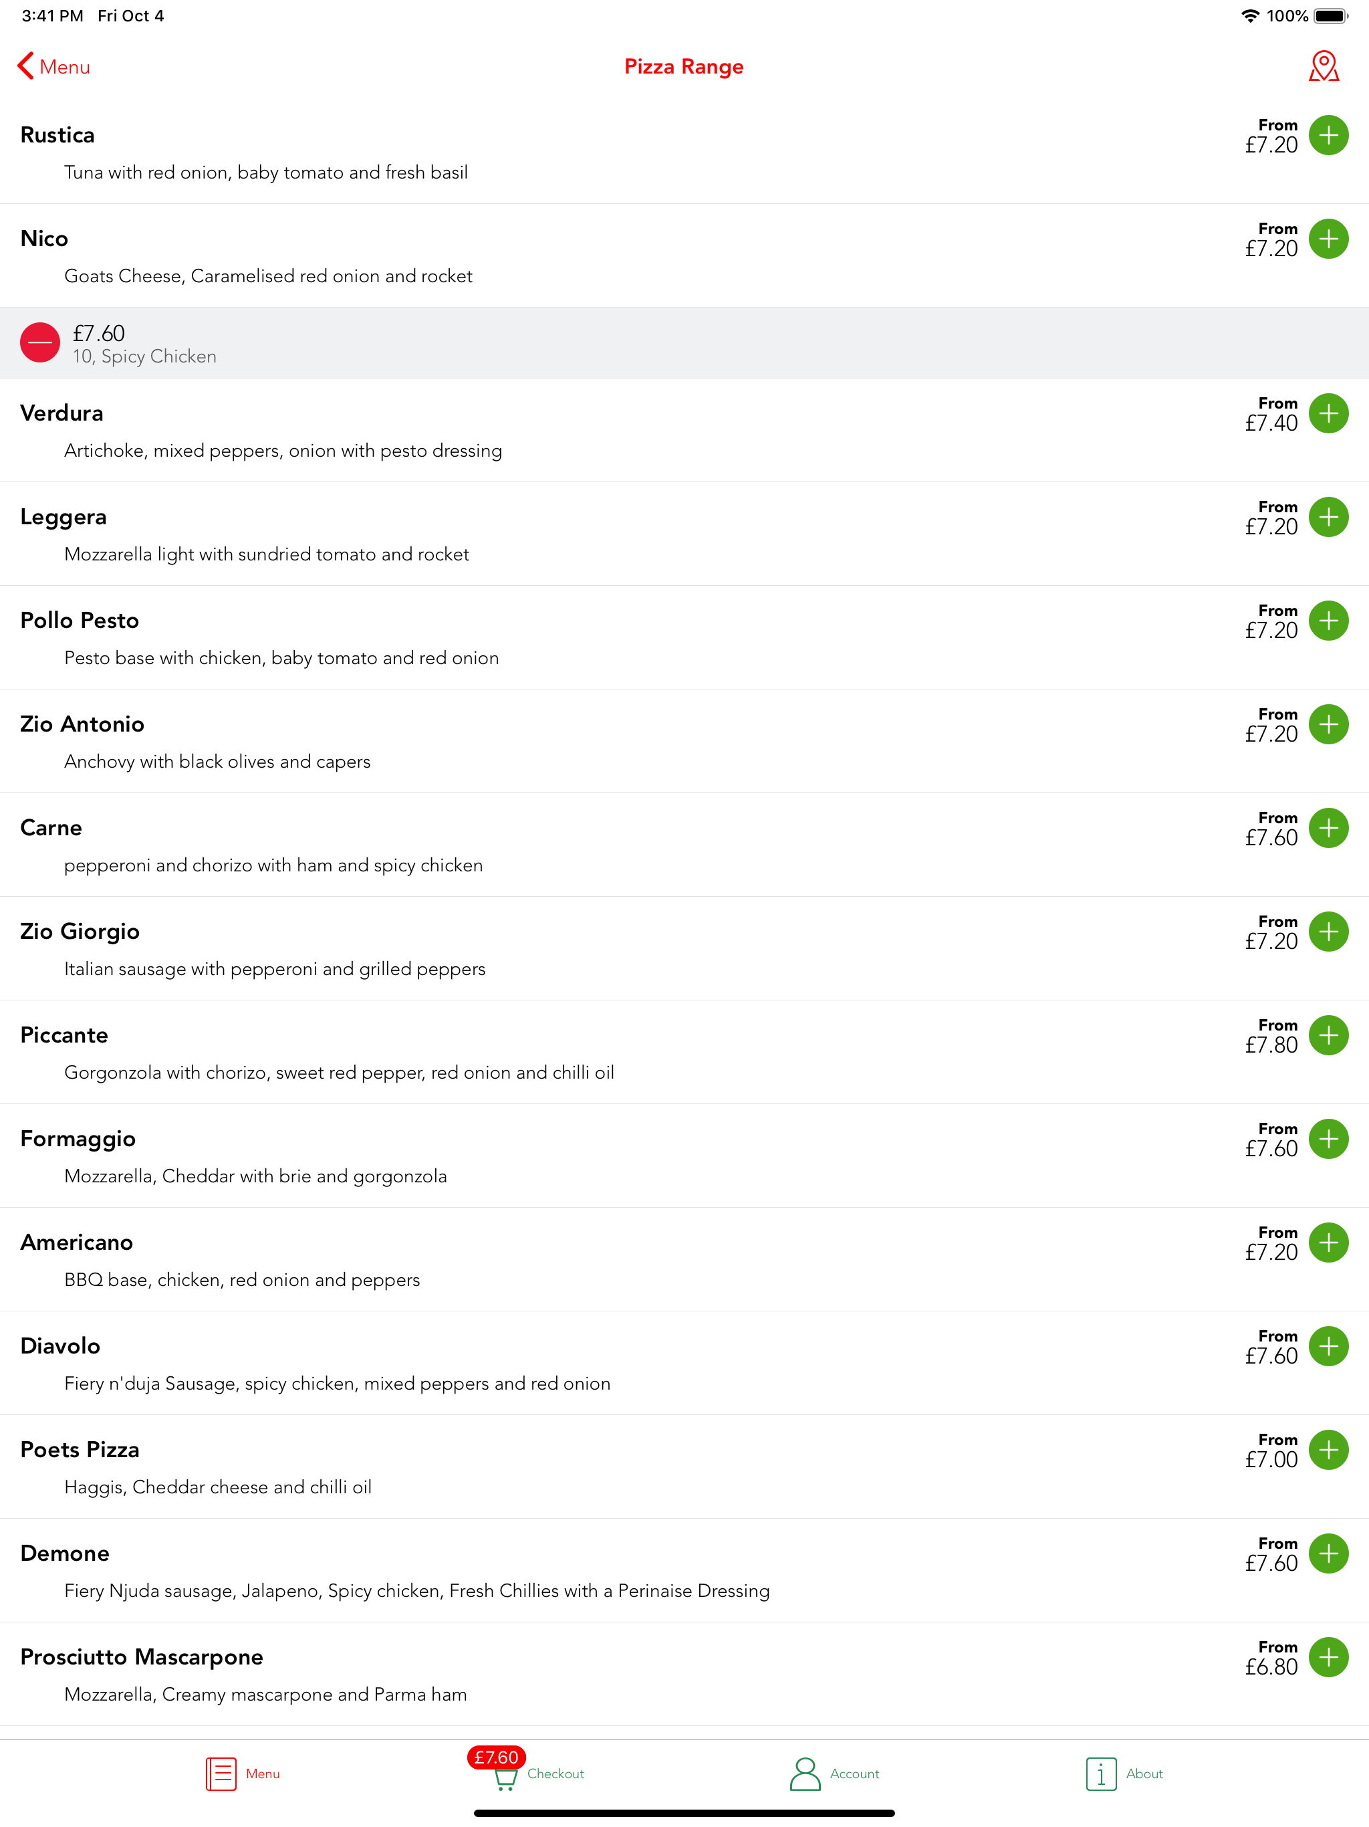Open the About tab
The width and height of the screenshot is (1369, 1827).
coord(1124,1774)
